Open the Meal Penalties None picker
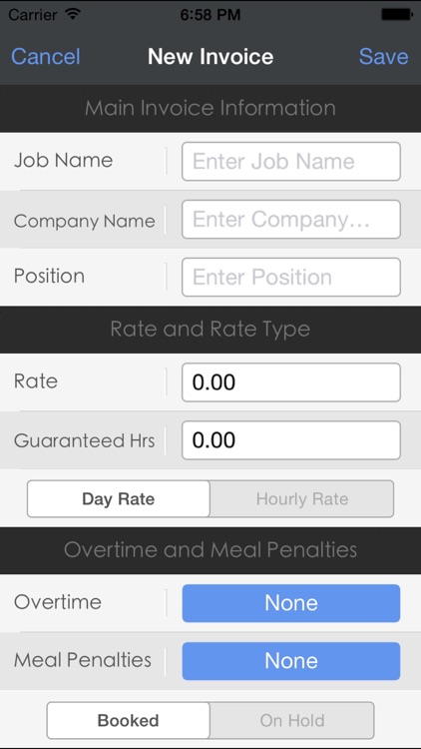421x749 pixels. click(x=291, y=661)
